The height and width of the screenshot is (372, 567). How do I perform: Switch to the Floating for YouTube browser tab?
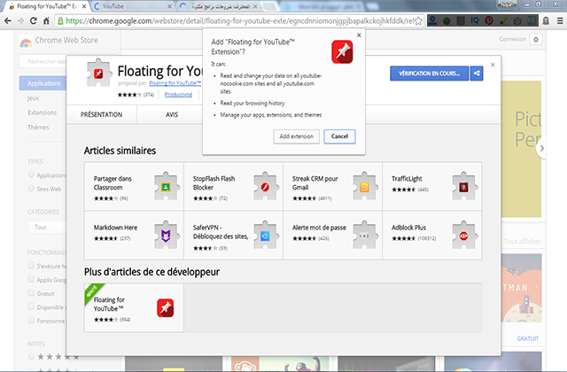pyautogui.click(x=45, y=6)
